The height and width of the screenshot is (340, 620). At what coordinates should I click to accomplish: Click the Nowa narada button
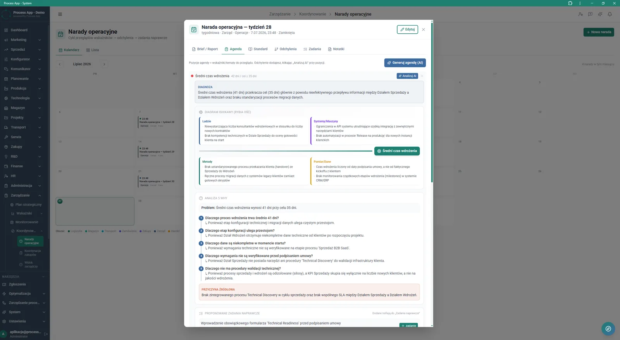tap(599, 32)
